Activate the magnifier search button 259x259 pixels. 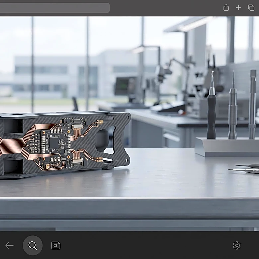point(33,245)
